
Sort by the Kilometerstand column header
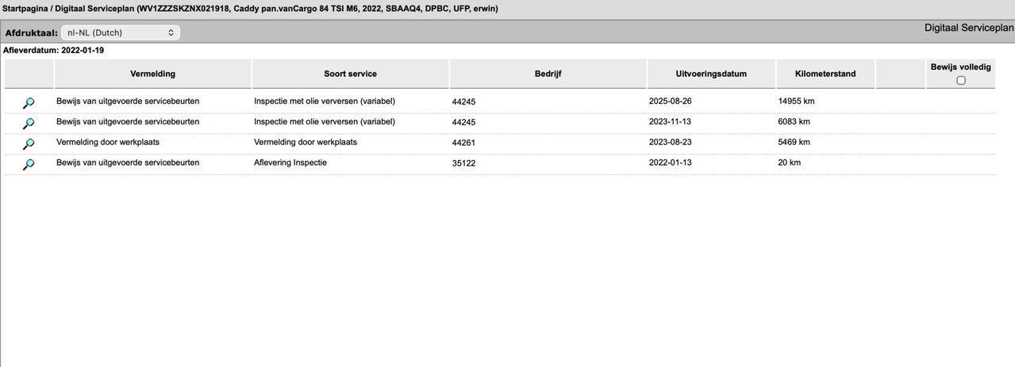(x=825, y=74)
